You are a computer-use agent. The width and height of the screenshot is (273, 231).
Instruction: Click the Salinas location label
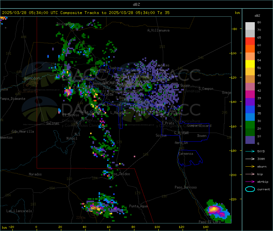(x=52, y=123)
